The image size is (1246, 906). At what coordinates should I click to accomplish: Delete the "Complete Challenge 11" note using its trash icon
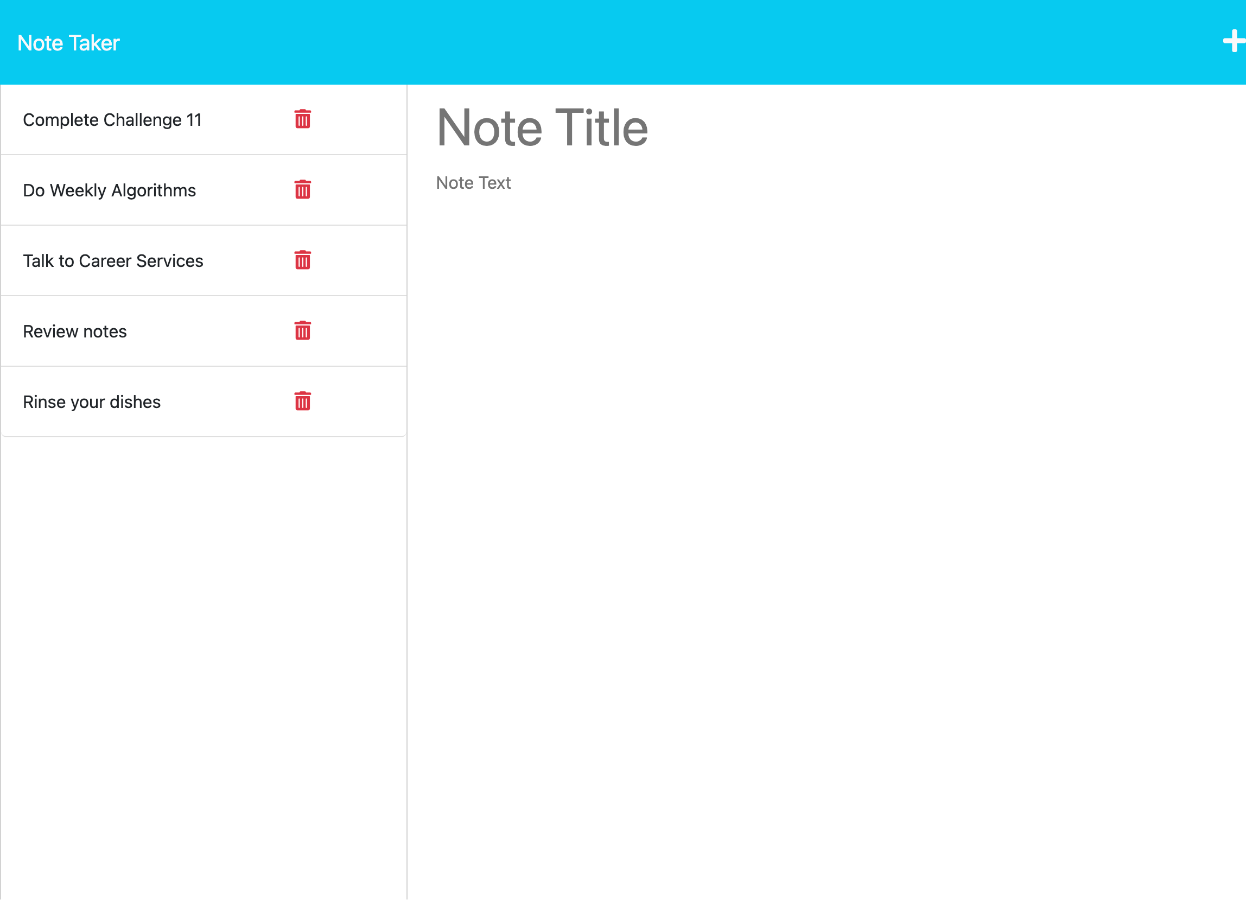pos(302,120)
